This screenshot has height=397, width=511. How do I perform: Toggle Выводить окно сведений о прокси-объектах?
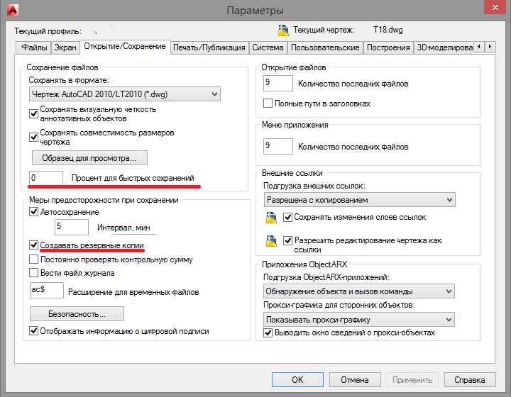pos(268,332)
